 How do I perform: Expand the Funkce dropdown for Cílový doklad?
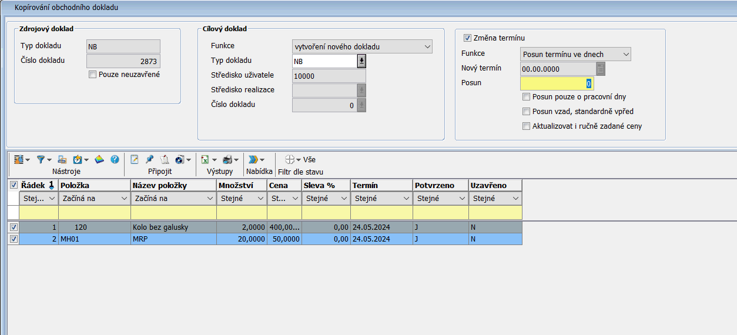(427, 46)
